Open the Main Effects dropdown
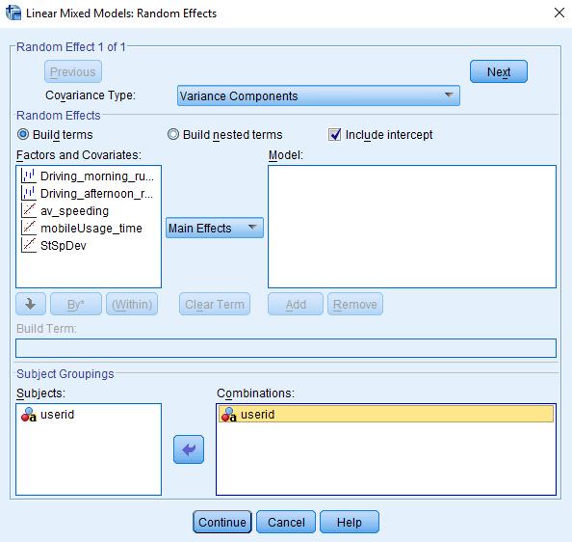The image size is (572, 542). [215, 229]
